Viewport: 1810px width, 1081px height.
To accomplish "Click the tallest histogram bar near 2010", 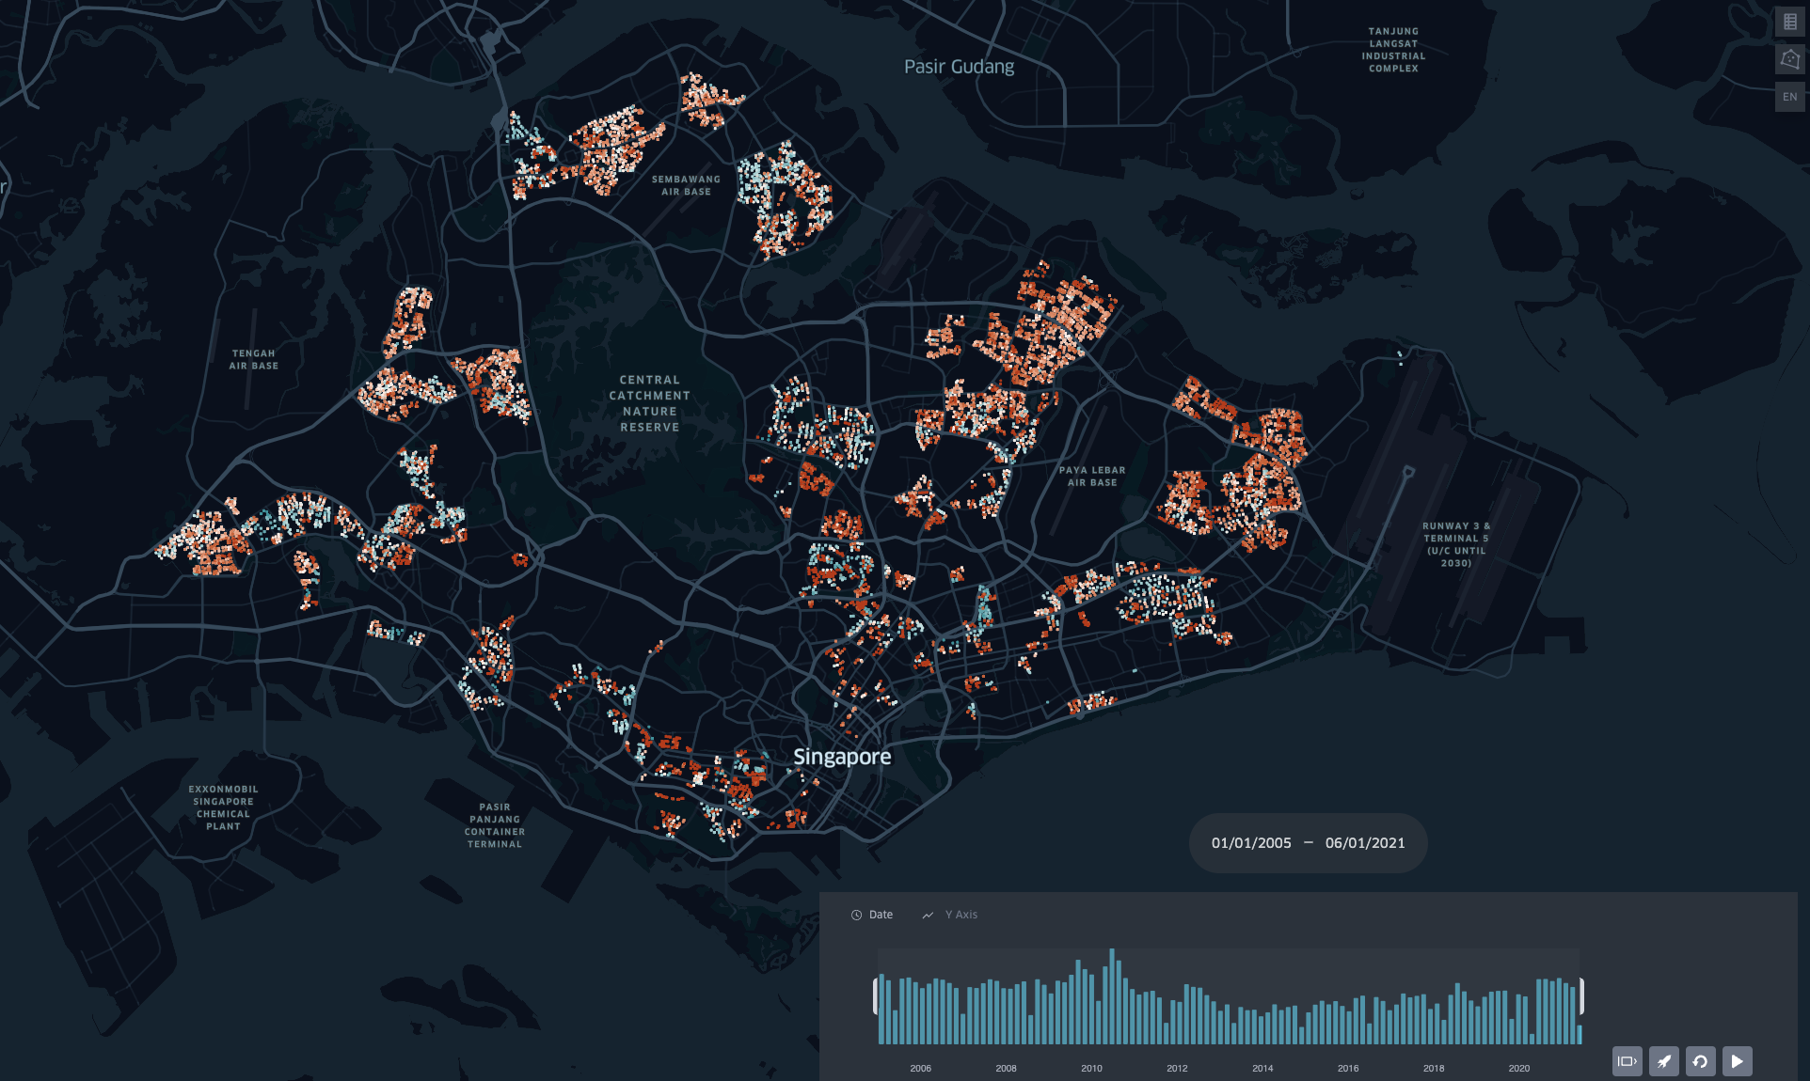I will [x=1111, y=996].
